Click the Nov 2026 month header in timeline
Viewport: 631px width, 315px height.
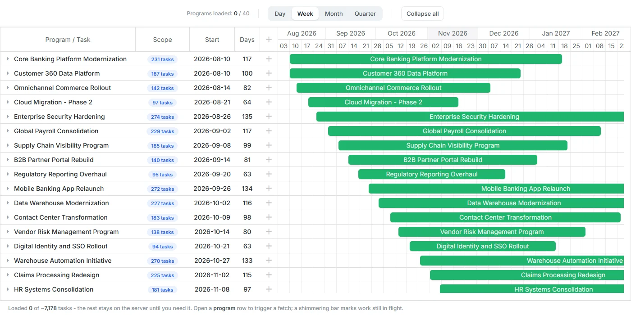pos(453,33)
